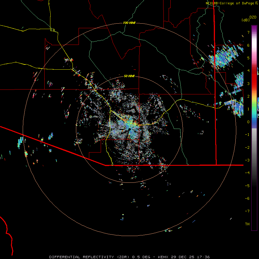
Task: Click the "-4" value on the color scale
Action: coord(247,173)
